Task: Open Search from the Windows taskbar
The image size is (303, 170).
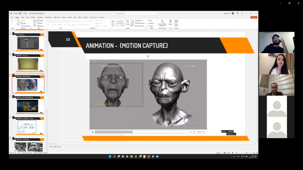Action: click(114, 157)
